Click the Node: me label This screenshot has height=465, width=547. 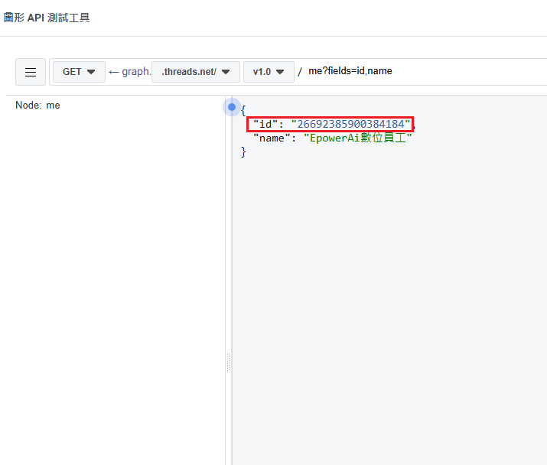pos(37,106)
